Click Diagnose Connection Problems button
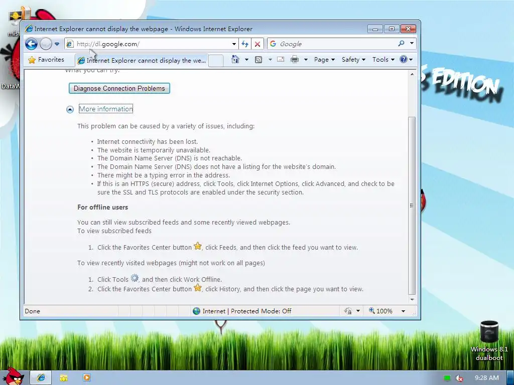The image size is (514, 385). [x=119, y=88]
